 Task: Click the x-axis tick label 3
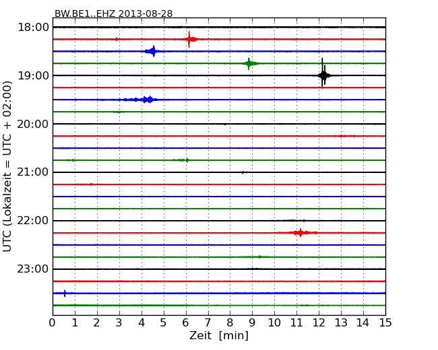tap(119, 323)
